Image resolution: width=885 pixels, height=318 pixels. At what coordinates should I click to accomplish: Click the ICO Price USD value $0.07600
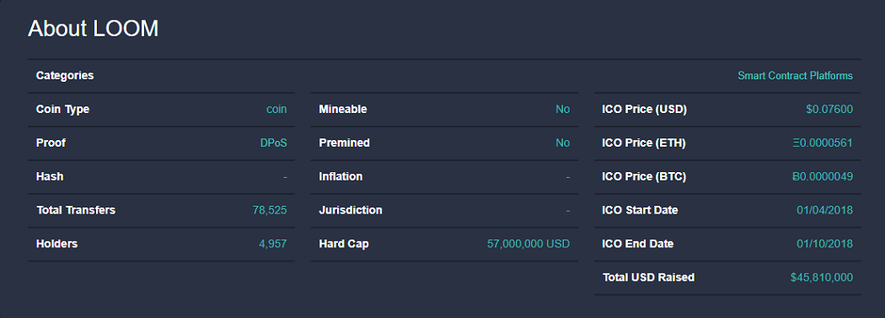click(829, 109)
